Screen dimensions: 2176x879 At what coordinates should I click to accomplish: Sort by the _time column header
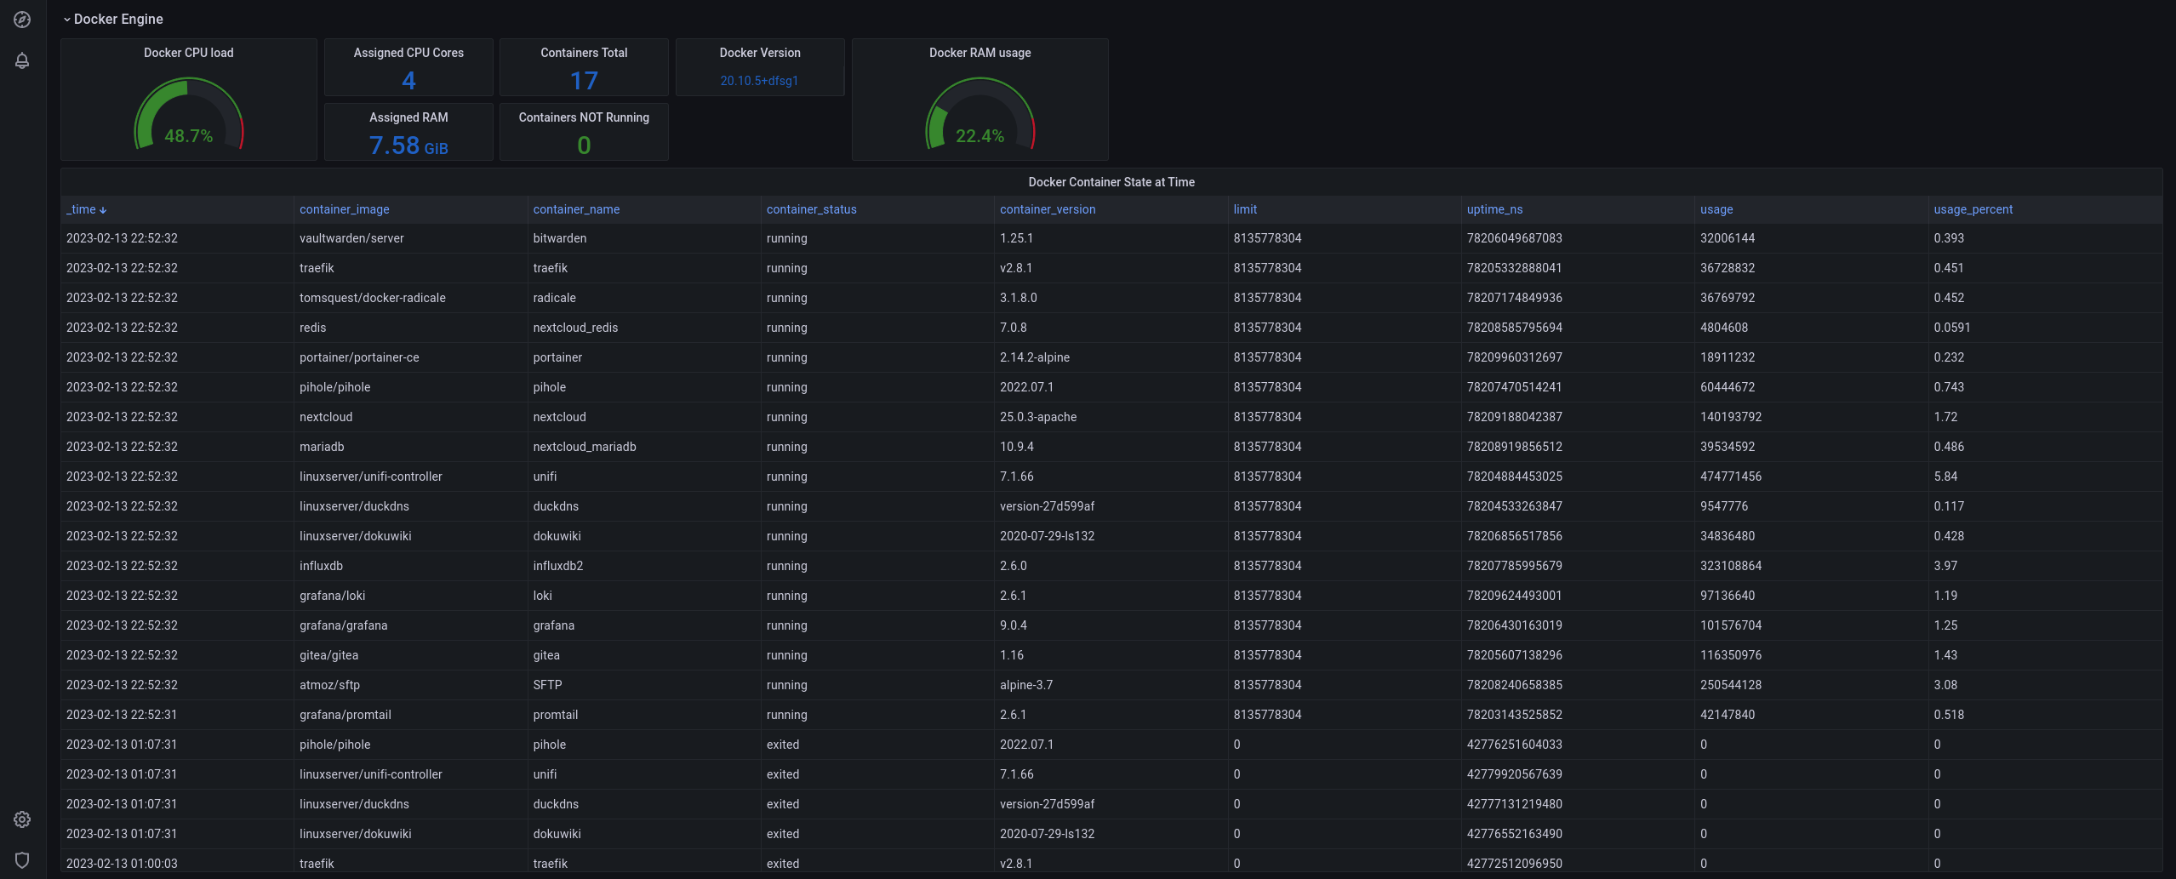tap(86, 209)
